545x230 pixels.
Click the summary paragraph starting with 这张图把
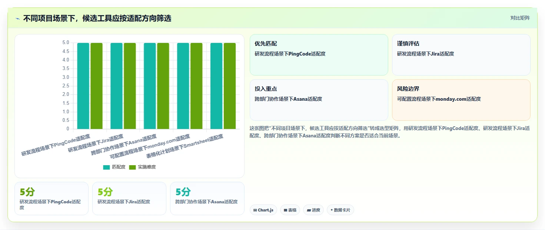[x=390, y=132]
